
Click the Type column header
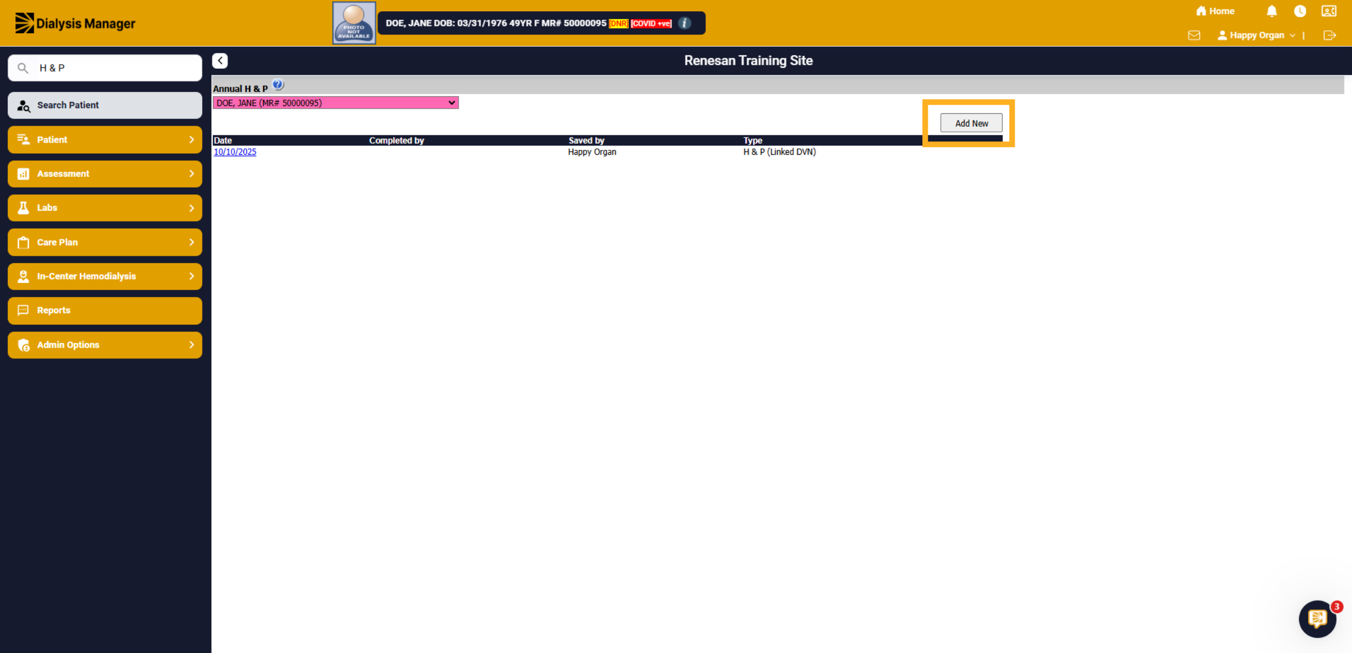[x=753, y=140]
